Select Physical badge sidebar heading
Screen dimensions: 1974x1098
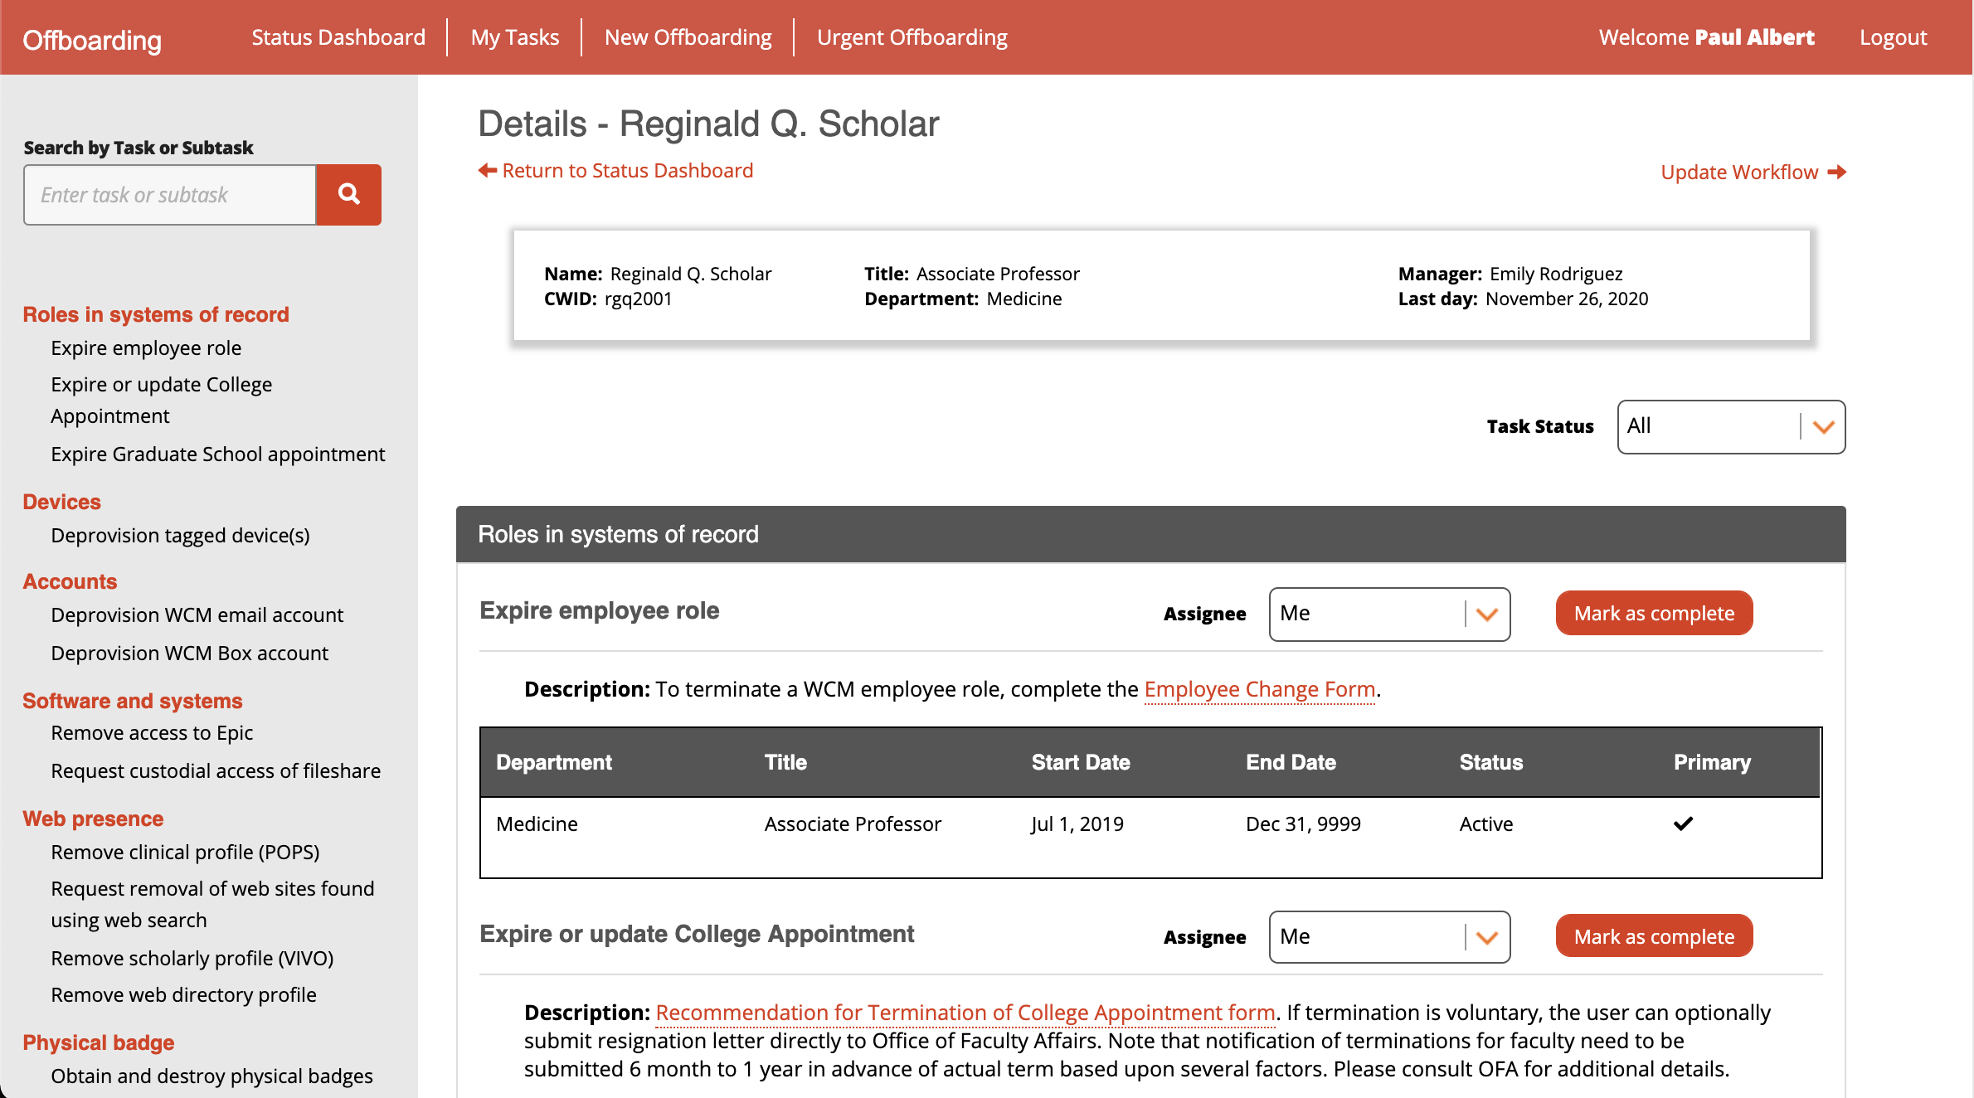[98, 1042]
